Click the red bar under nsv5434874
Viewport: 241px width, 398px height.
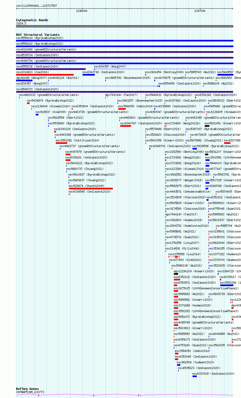coord(28,103)
